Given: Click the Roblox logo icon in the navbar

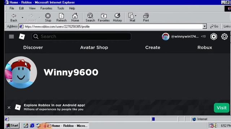Looking at the screenshot, I should coord(22,37).
